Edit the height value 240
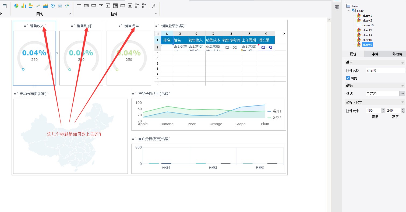This screenshot has height=212, width=406. click(394, 111)
